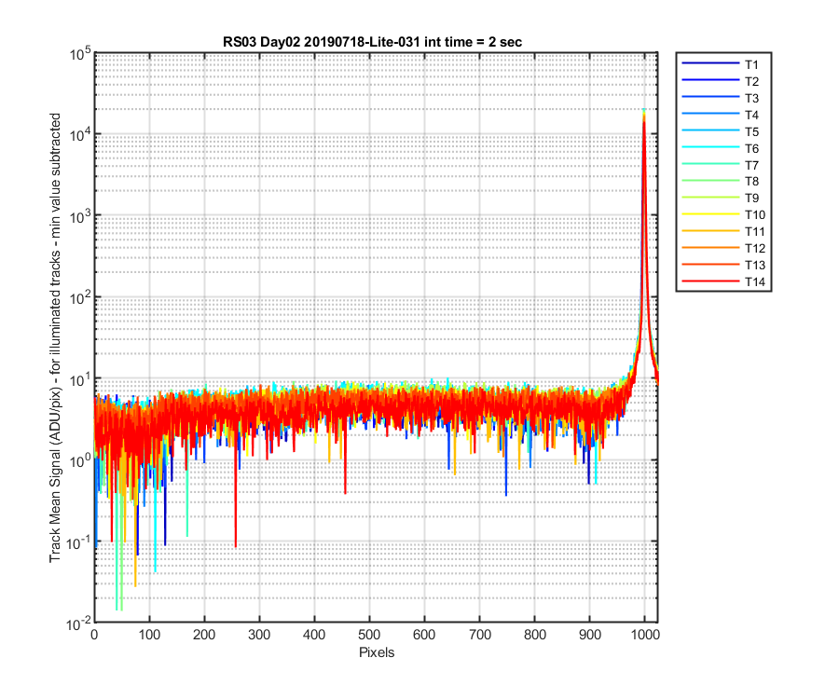This screenshot has width=839, height=699.
Task: Click x-axis tick label 900
Action: (590, 635)
